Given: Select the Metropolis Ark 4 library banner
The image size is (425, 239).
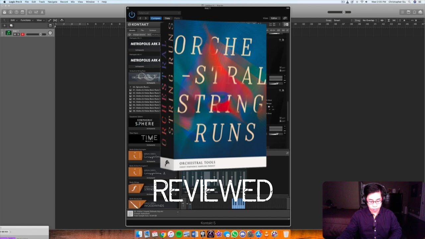Looking at the screenshot, I should coord(145,60).
